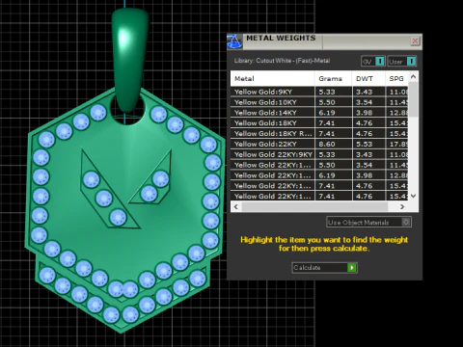The height and width of the screenshot is (347, 463).
Task: Click the 3.43 DWT cell for Yellow Gold:9KY
Action: (368, 92)
